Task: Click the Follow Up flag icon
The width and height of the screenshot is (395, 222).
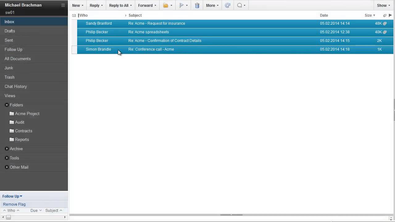Action: pos(181,5)
